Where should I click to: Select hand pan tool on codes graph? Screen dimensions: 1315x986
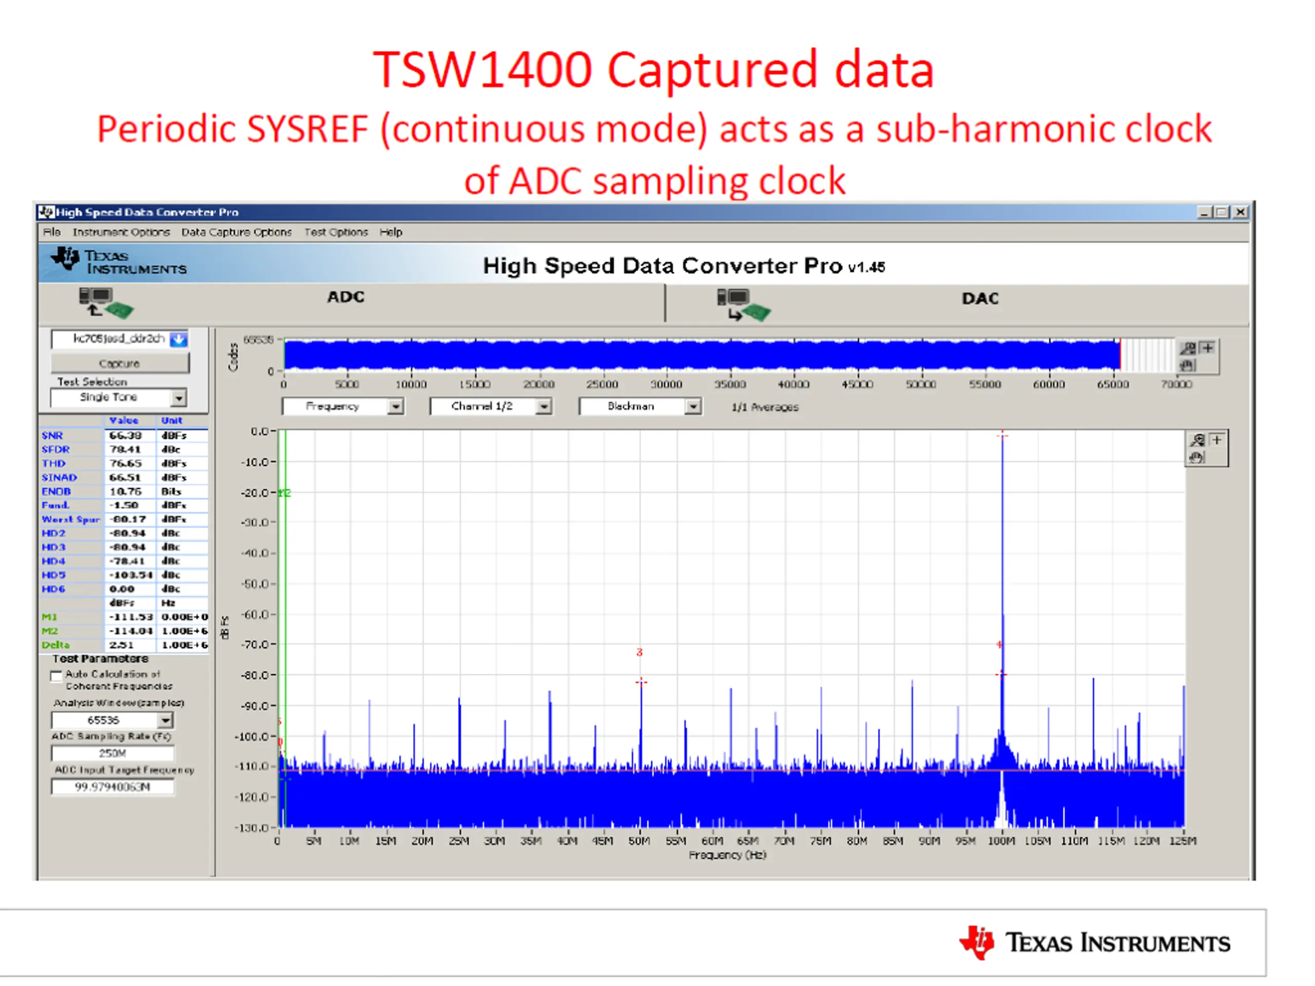pyautogui.click(x=1187, y=365)
